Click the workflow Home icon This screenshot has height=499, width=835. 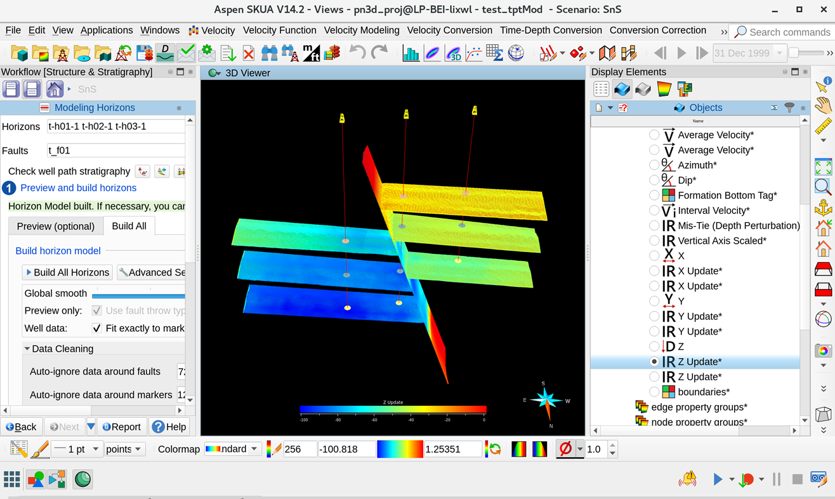(x=55, y=90)
